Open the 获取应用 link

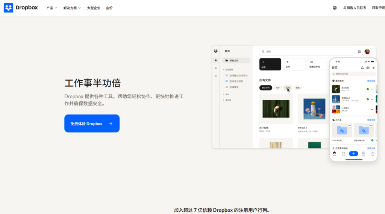point(378,8)
